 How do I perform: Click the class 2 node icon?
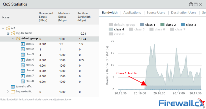pyautogui.click(x=23, y=49)
